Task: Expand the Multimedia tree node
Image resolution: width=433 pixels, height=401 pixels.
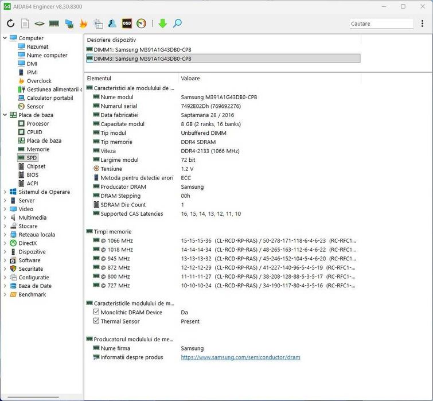Action: 5,217
